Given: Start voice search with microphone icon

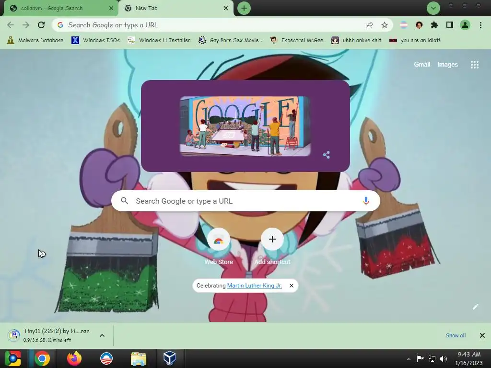Looking at the screenshot, I should click(366, 201).
